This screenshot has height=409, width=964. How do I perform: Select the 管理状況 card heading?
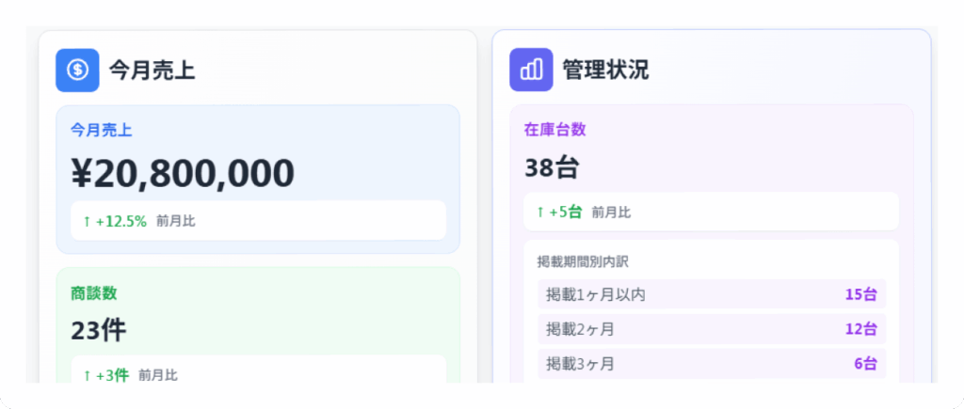coord(605,70)
